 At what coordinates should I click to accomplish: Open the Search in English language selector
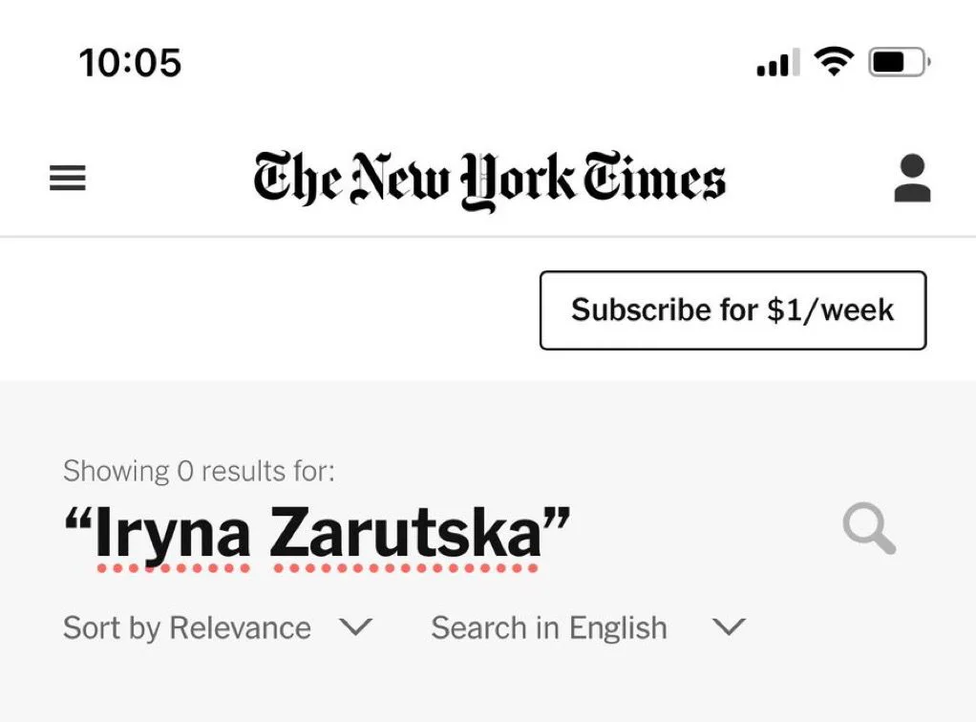pos(549,627)
